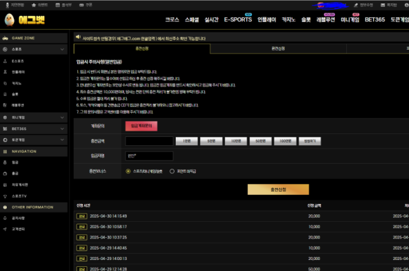Click the 10만원 quick amount button
Viewport: 409px width, 271px height.
click(236, 141)
